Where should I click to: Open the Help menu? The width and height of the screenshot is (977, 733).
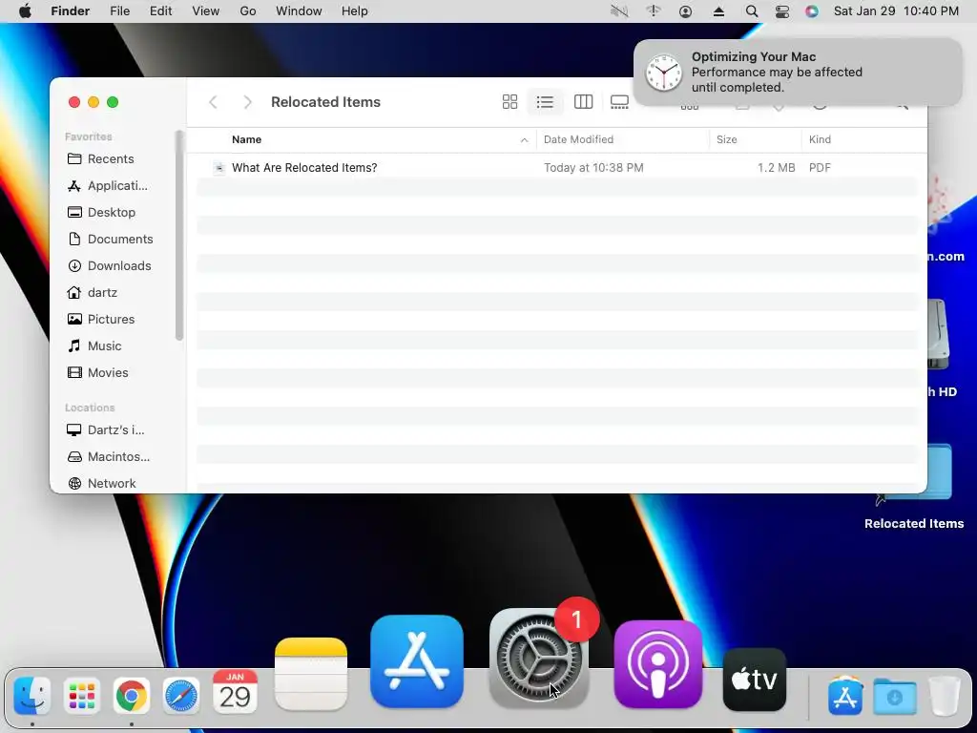tap(355, 11)
